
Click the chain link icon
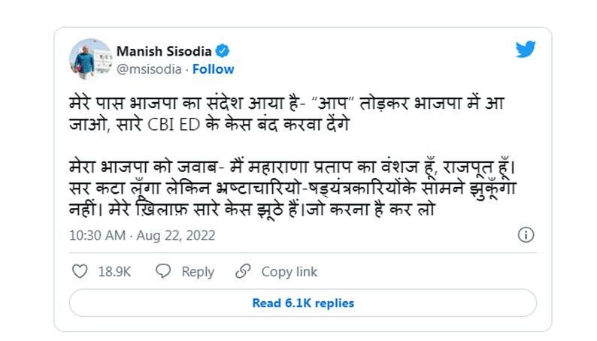click(243, 271)
